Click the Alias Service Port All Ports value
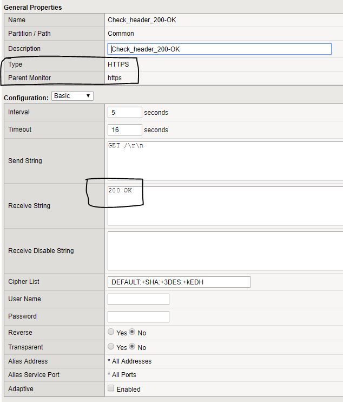 tap(122, 375)
